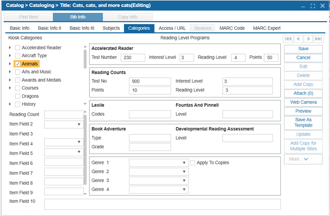Jump to last record arrow
330x216 pixels.
[x=318, y=39]
